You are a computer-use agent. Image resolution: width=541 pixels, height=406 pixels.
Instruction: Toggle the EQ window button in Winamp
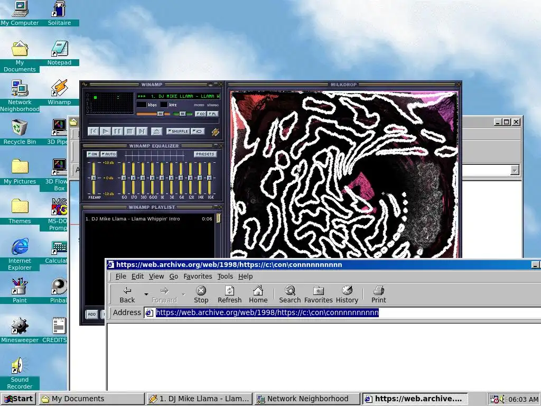pyautogui.click(x=200, y=114)
